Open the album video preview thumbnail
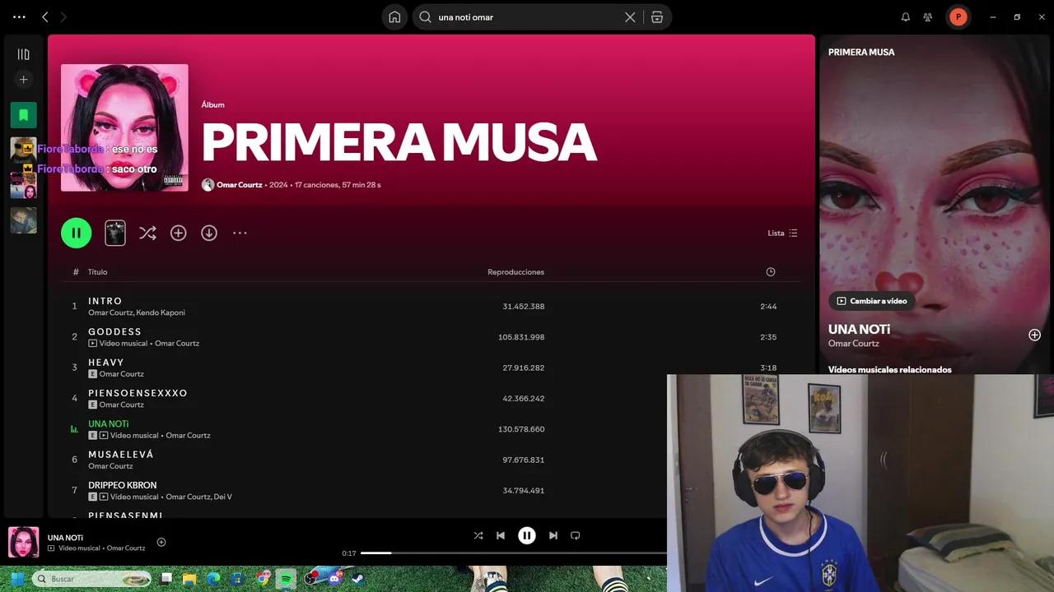This screenshot has width=1054, height=592. tap(115, 233)
